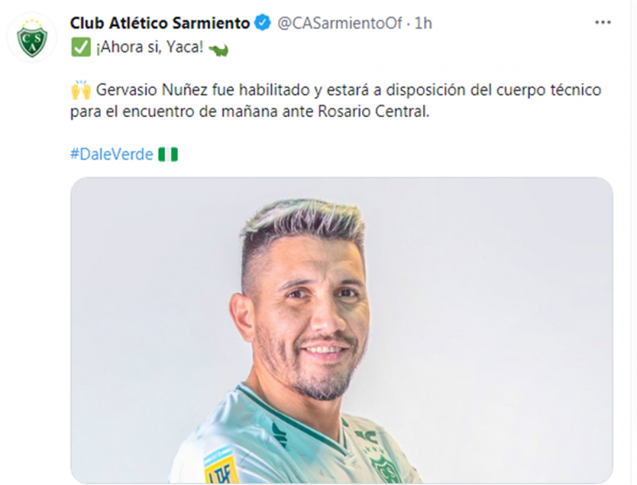This screenshot has height=485, width=637.
Task: Open the tweet's three-dot more menu
Action: tap(603, 23)
